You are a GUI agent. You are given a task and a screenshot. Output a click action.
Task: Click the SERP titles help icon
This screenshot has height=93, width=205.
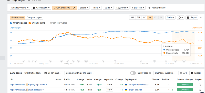[150, 73]
